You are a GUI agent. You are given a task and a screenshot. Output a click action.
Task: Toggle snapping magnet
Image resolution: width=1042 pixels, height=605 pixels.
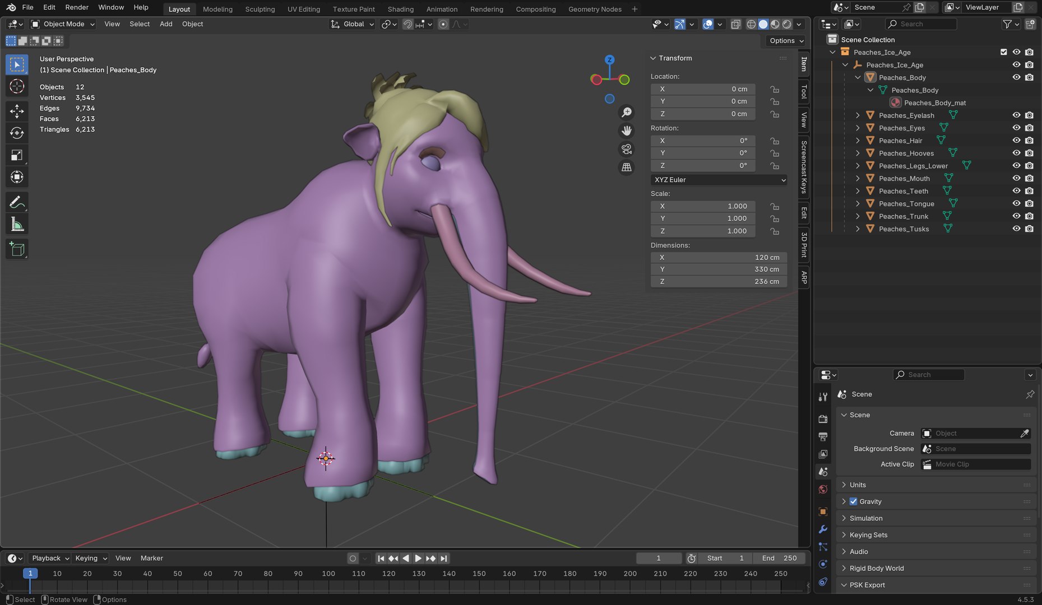click(408, 24)
